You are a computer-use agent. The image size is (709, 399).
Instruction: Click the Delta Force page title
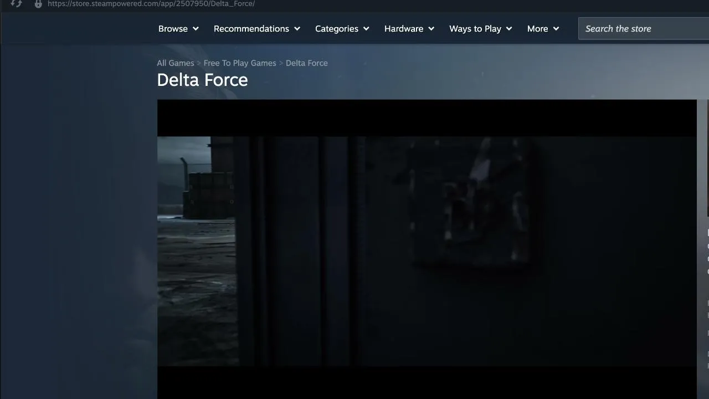coord(202,80)
